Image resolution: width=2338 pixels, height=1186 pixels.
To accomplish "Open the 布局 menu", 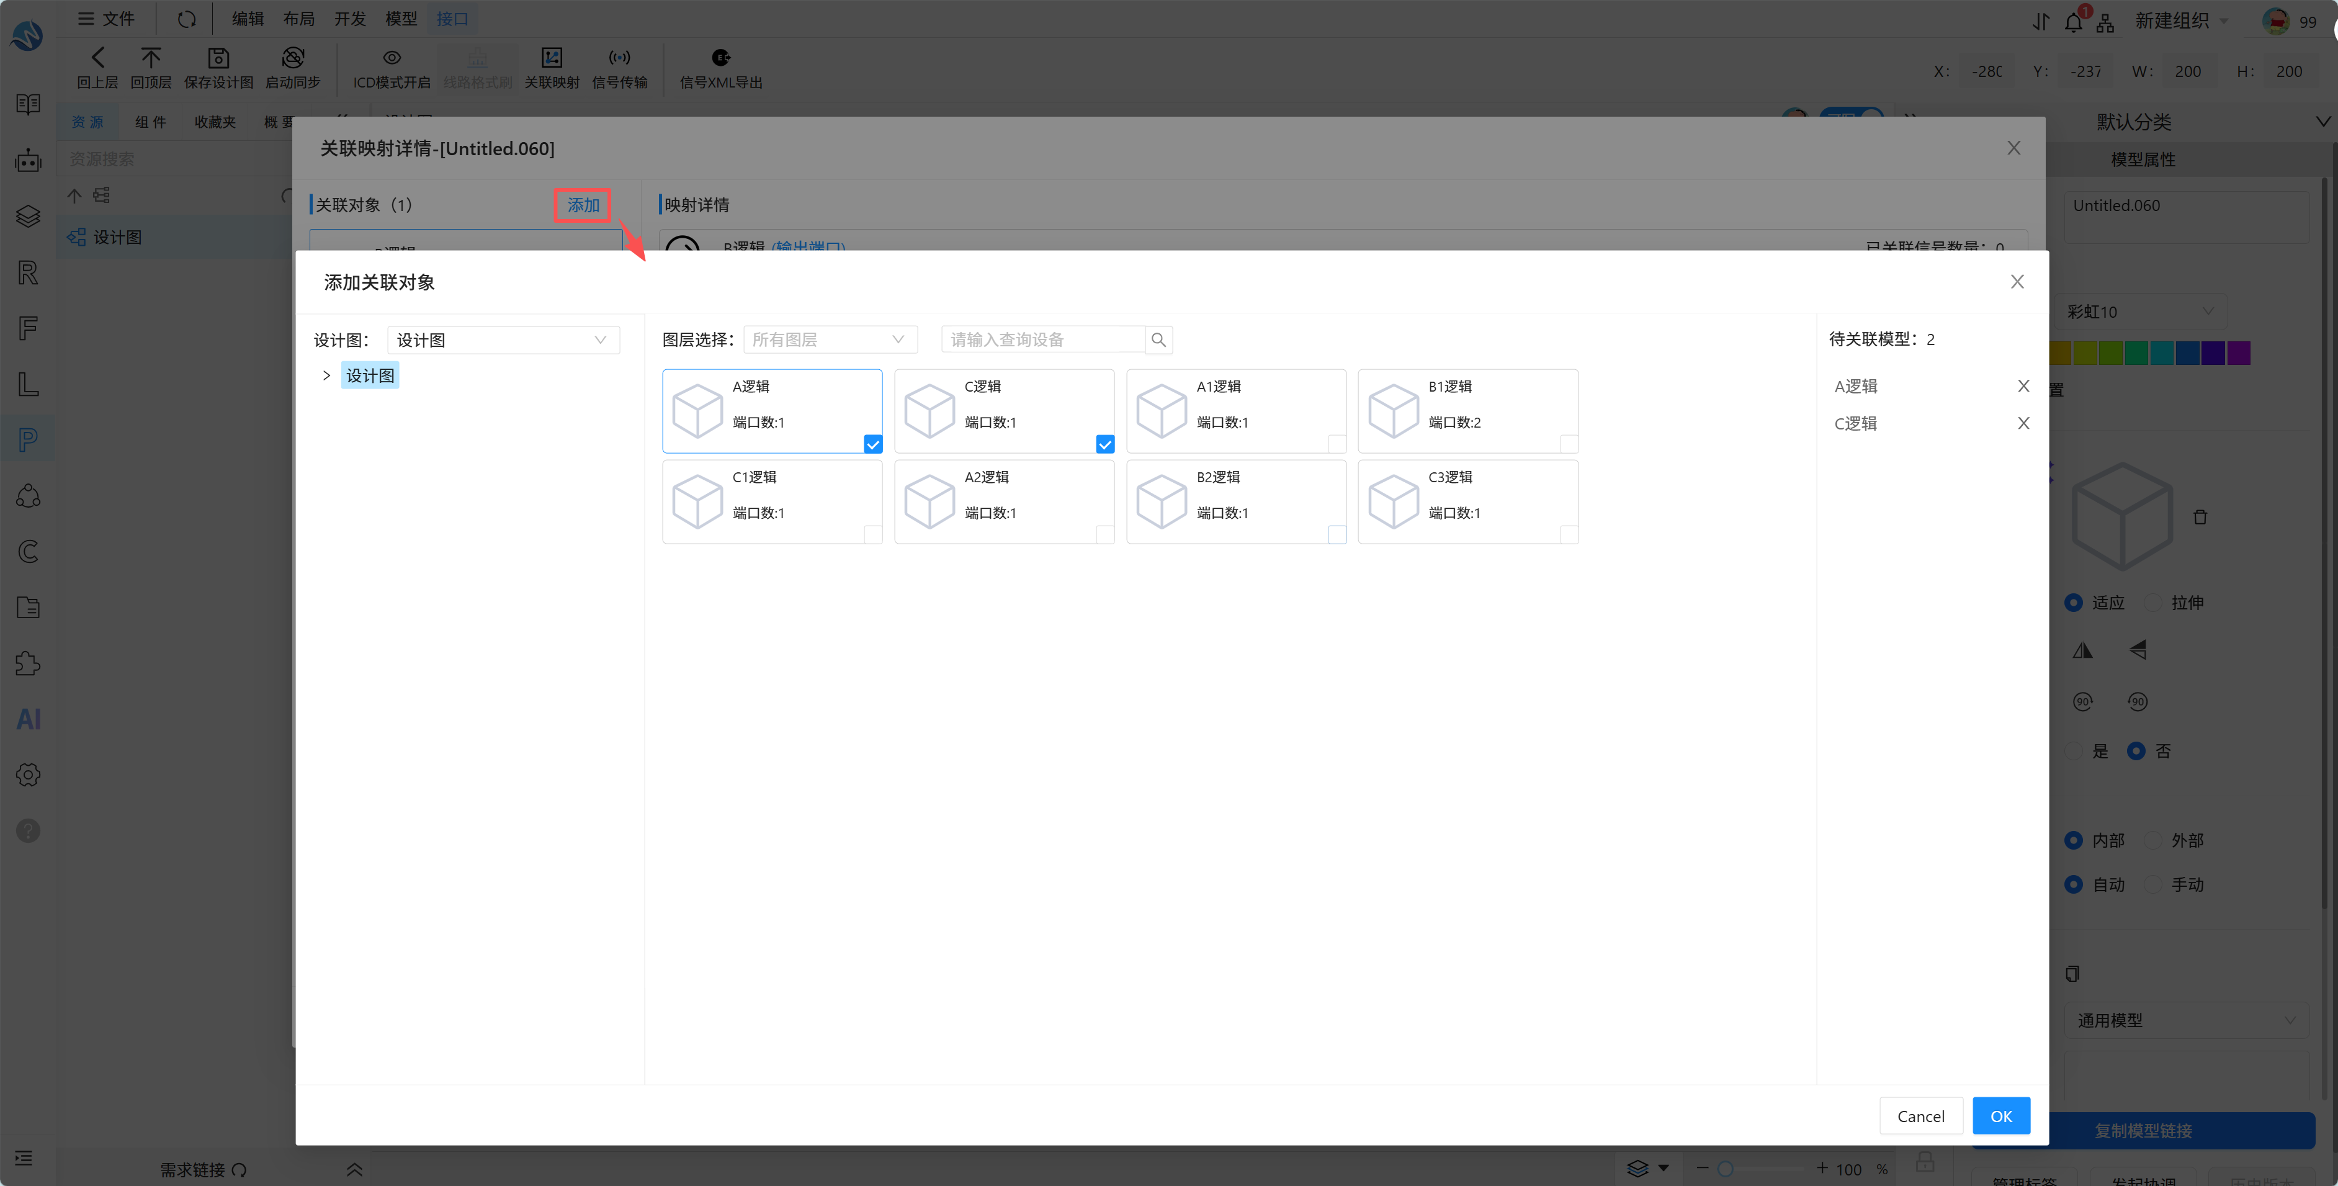I will [x=298, y=19].
